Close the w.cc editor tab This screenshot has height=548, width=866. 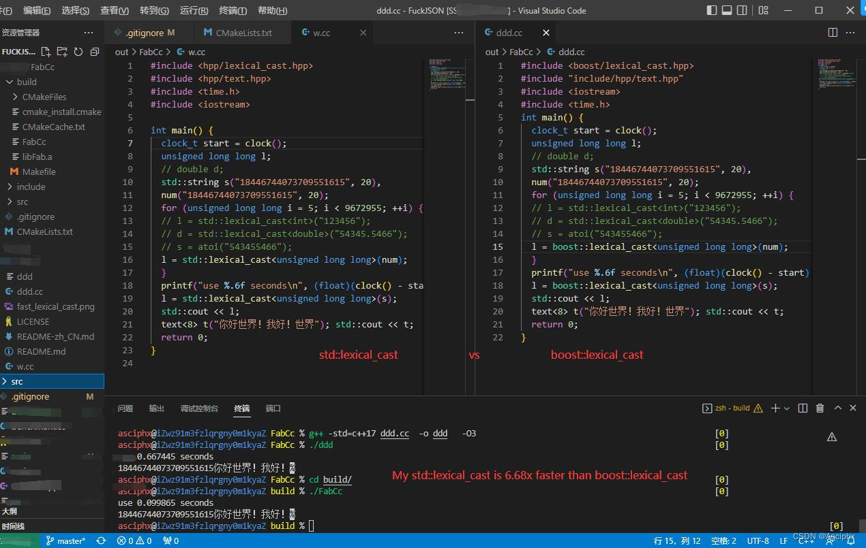363,33
